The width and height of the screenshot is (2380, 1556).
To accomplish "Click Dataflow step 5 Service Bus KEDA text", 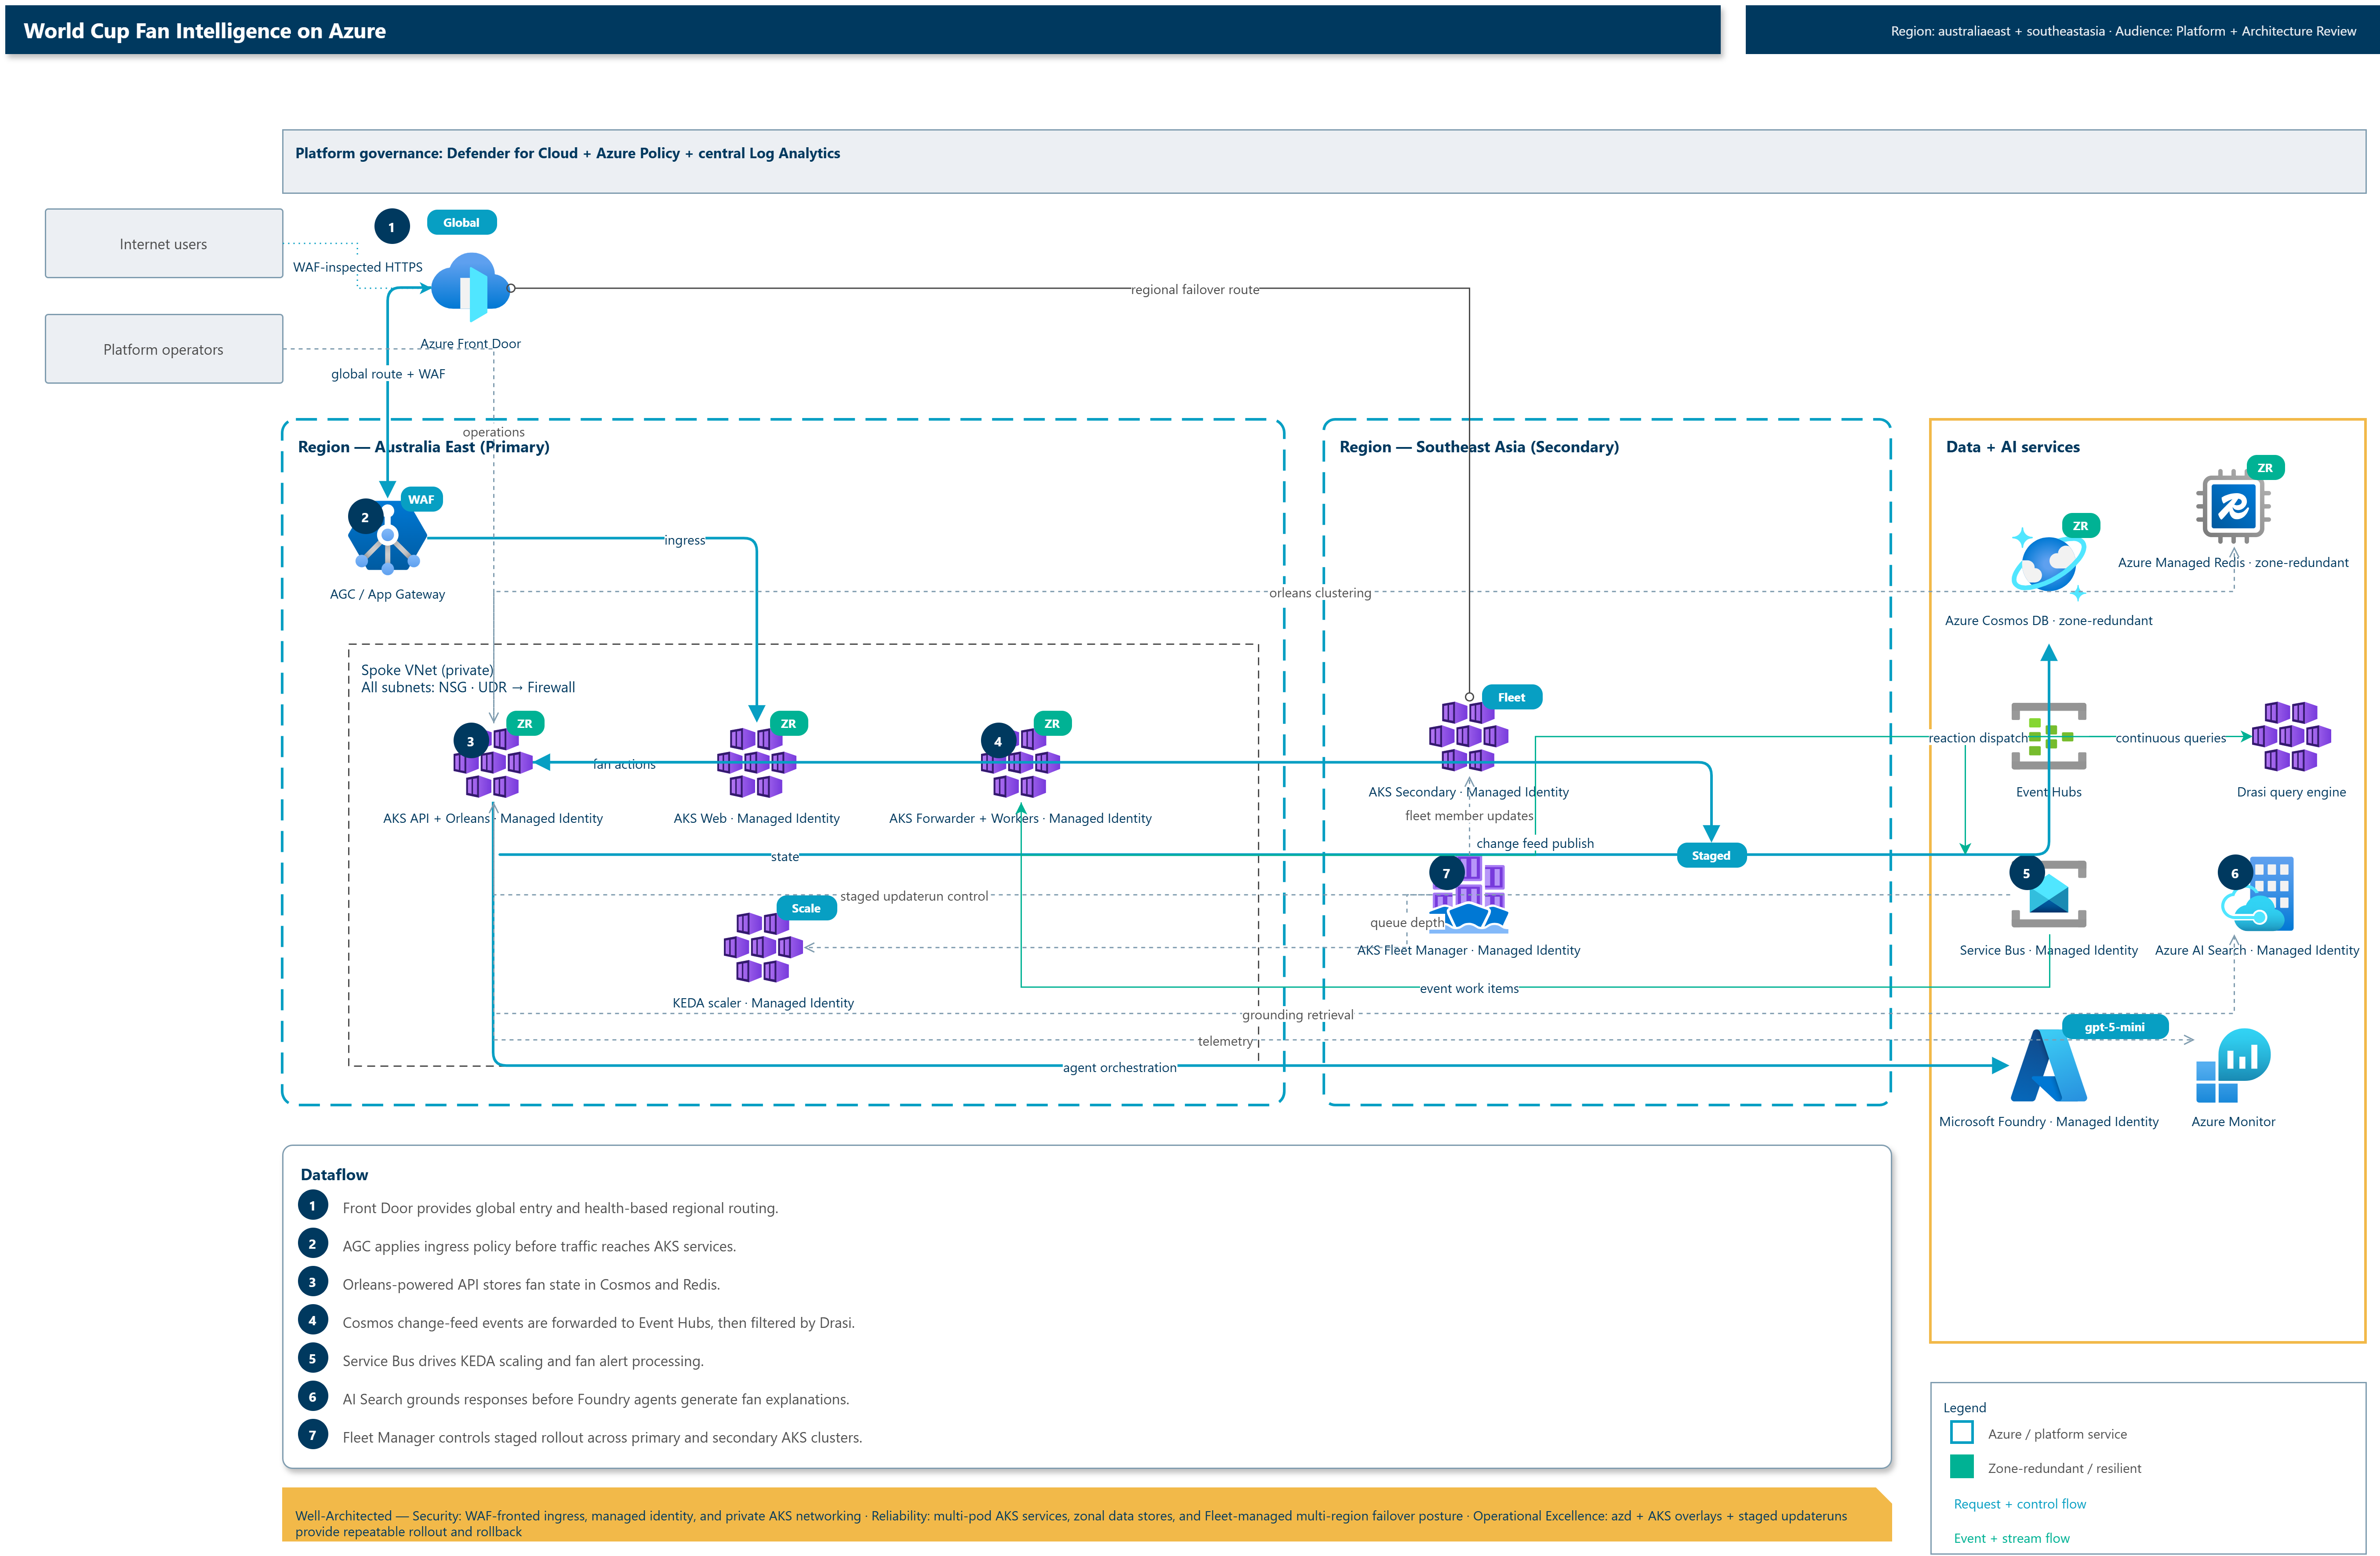I will 523,1360.
